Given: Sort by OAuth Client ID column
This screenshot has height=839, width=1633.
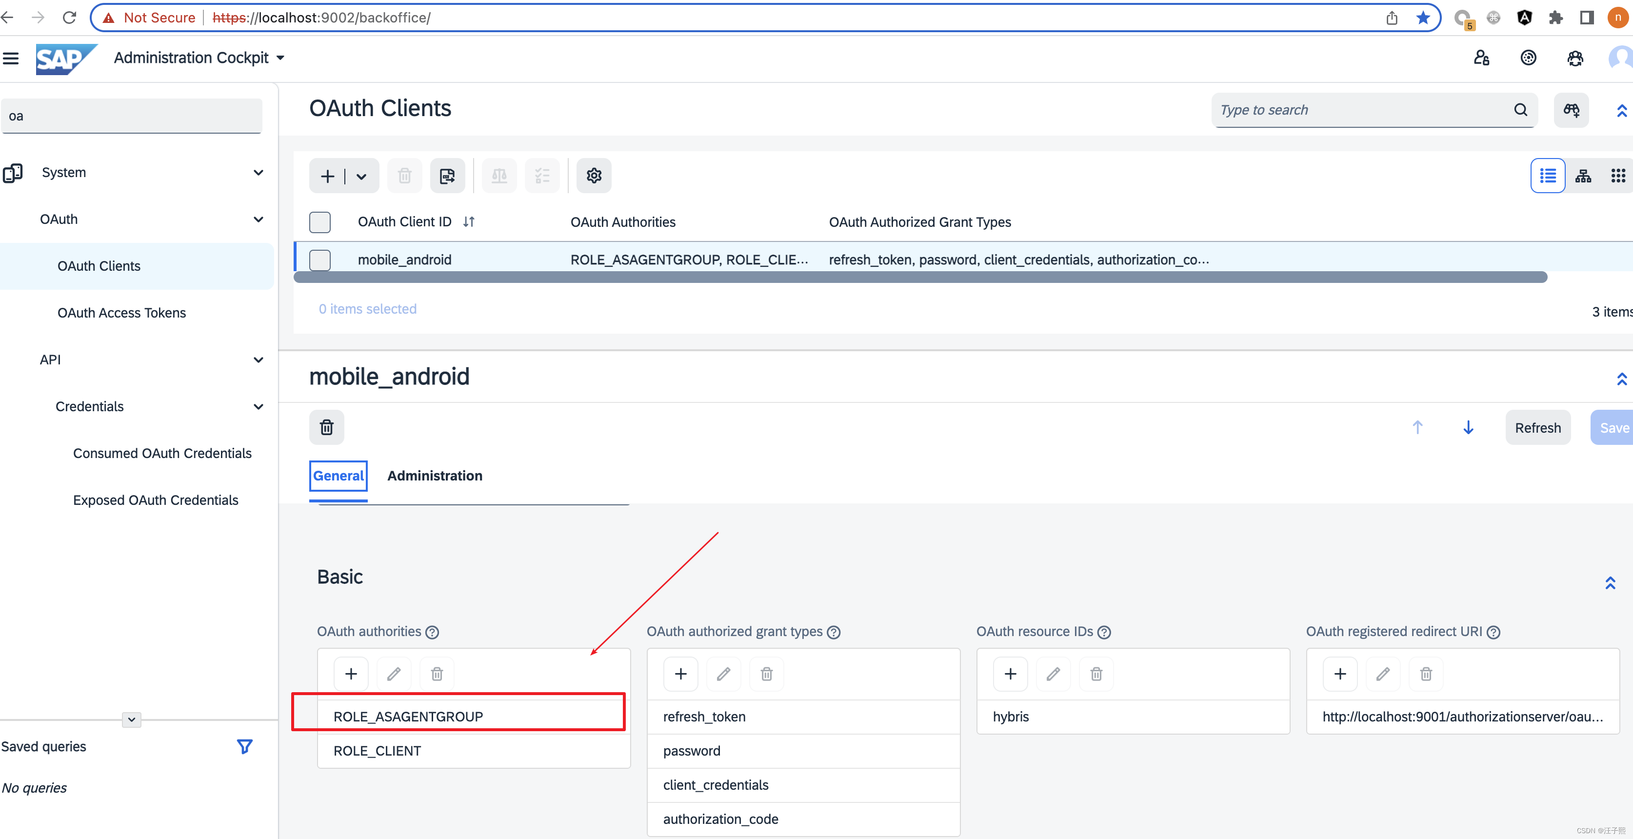Looking at the screenshot, I should 468,222.
